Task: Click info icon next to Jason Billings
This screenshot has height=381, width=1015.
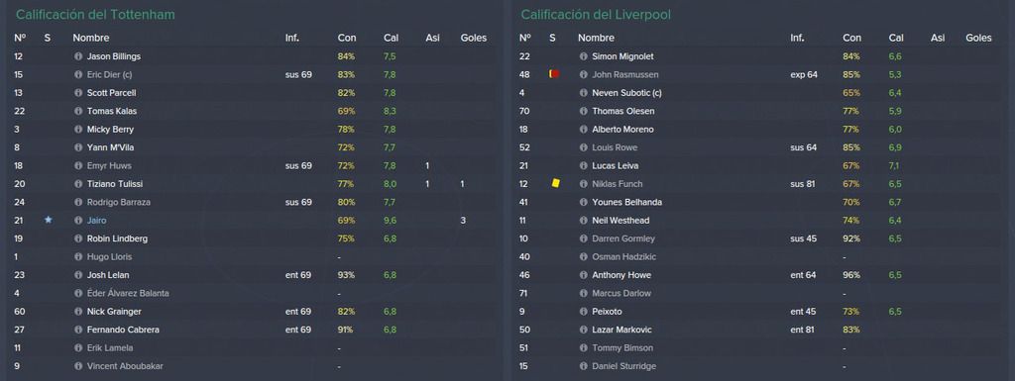Action: coord(78,56)
